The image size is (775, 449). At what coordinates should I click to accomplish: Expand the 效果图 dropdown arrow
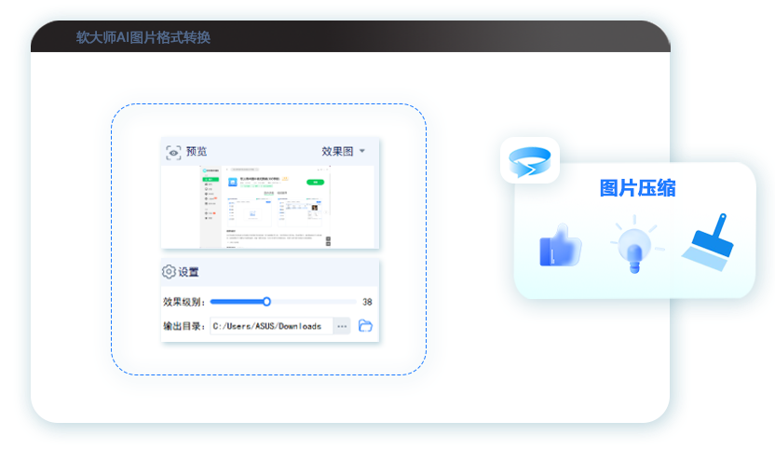[x=362, y=151]
